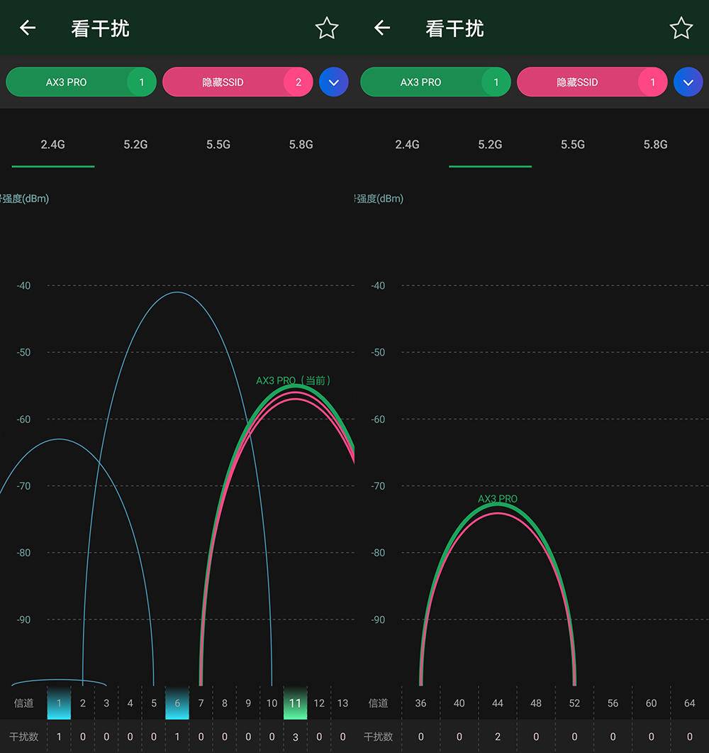Tap channel 13 on 2.4G axis
This screenshot has width=709, height=753.
point(342,703)
